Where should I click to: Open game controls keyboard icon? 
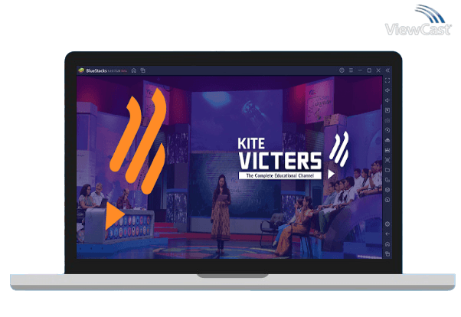point(387,120)
